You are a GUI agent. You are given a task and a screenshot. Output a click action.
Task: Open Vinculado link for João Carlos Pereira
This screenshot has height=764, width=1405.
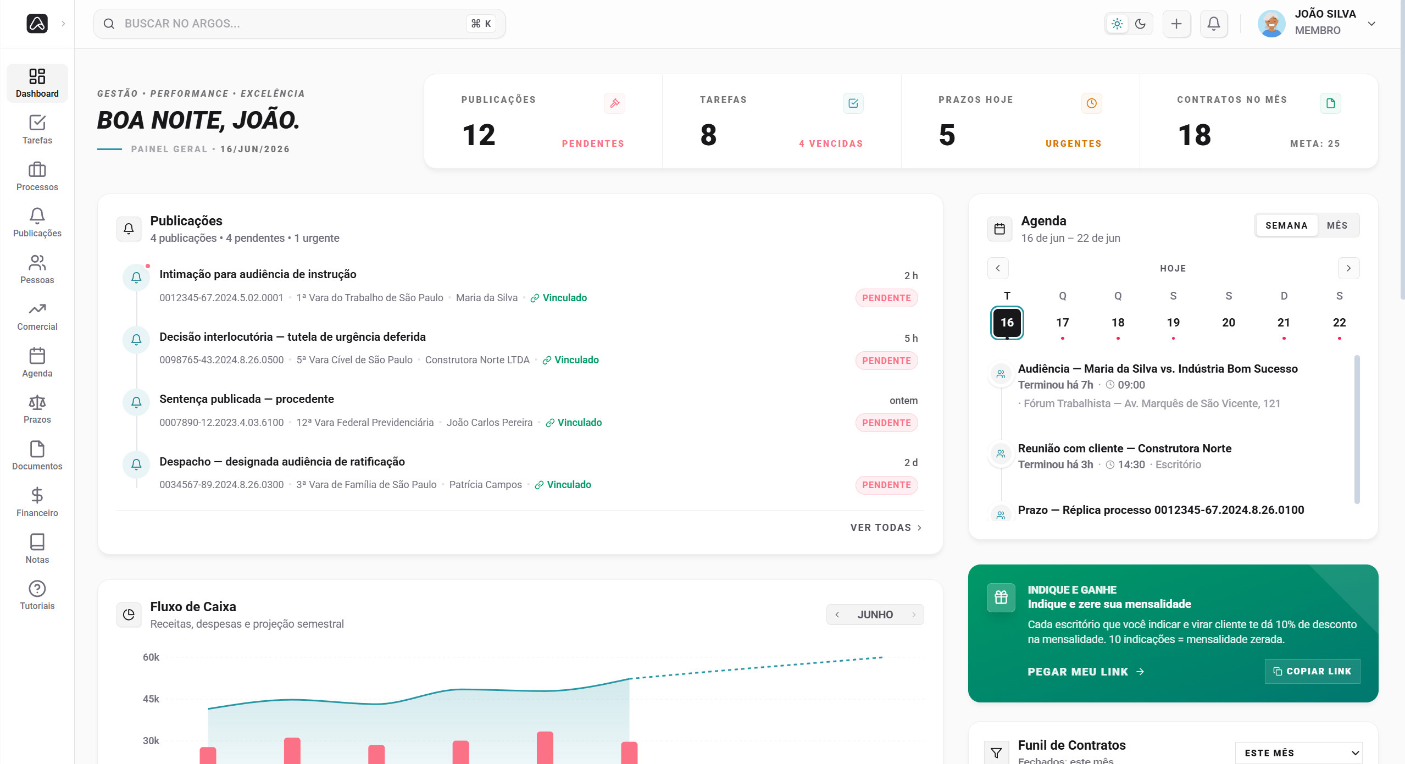tap(574, 423)
